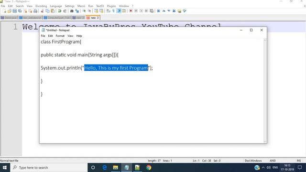Click Save All icon in Notepad++
Screen dimensions: 306x172
(x=20, y=11)
